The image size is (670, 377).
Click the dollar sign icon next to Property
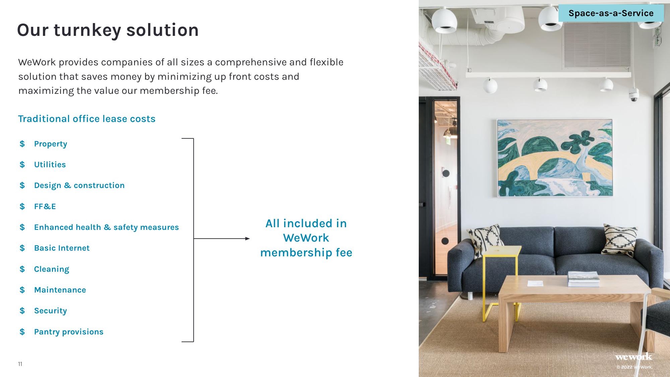coord(22,144)
